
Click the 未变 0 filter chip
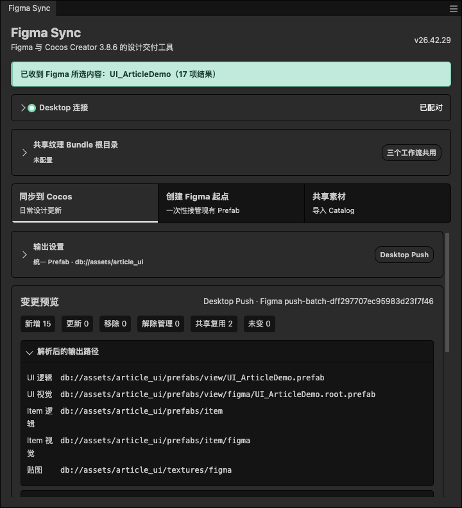(x=259, y=324)
